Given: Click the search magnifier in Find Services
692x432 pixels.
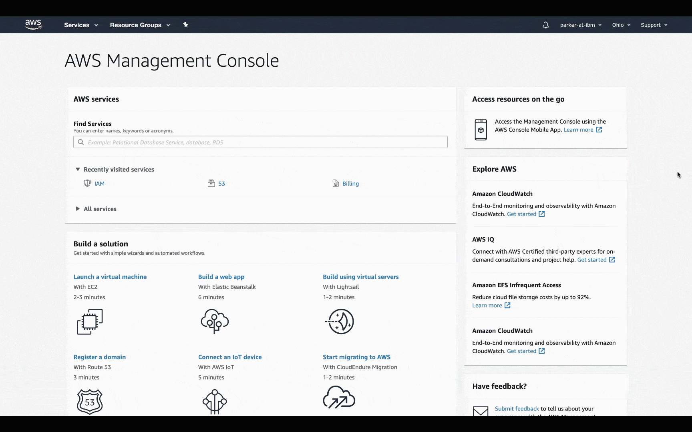Looking at the screenshot, I should click(81, 142).
